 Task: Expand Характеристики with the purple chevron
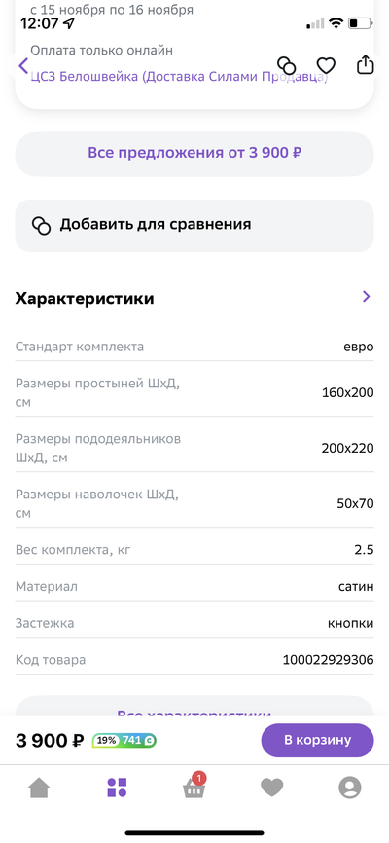(x=367, y=296)
